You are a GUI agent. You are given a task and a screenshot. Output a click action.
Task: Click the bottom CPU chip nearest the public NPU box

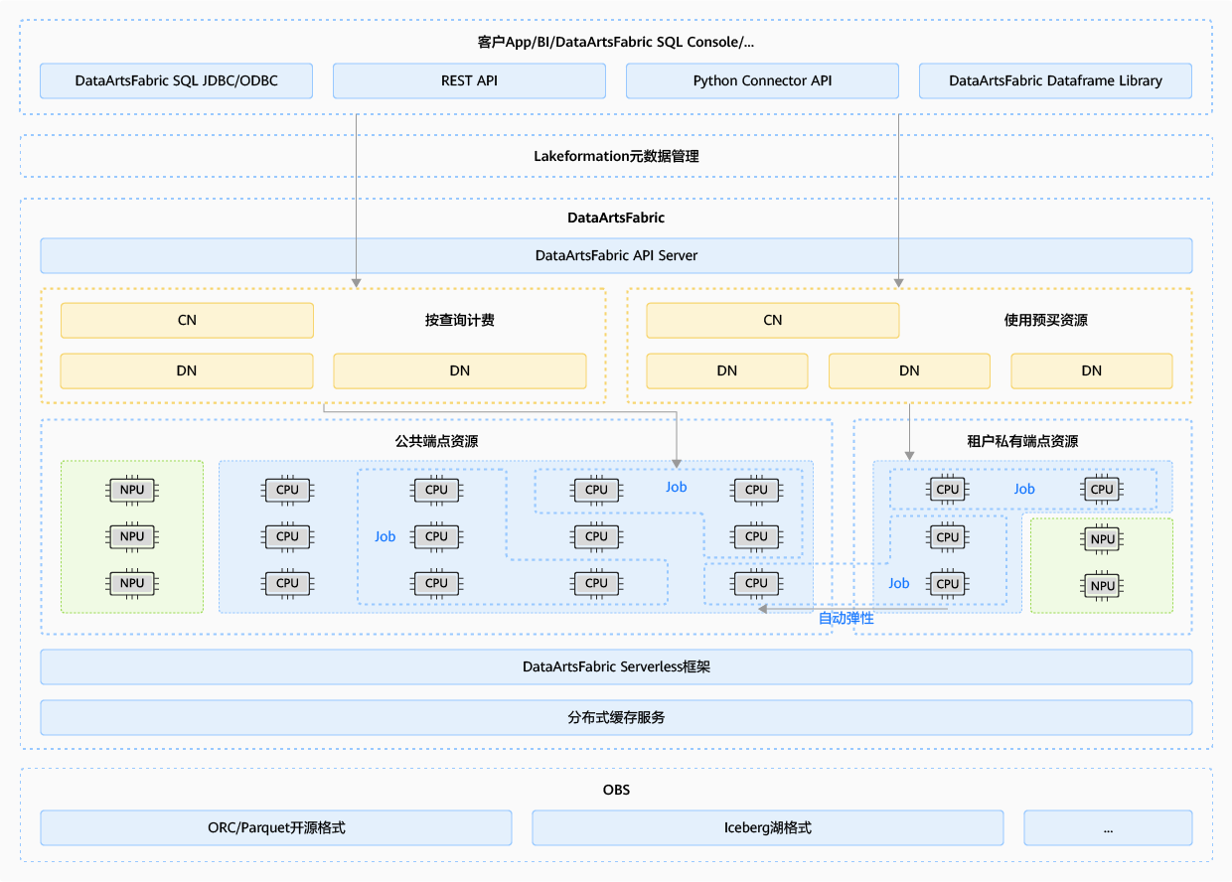pos(287,583)
